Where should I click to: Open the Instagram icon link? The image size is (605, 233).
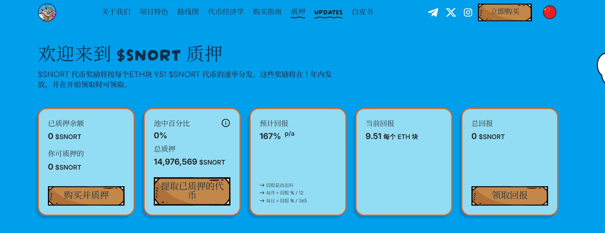point(468,13)
